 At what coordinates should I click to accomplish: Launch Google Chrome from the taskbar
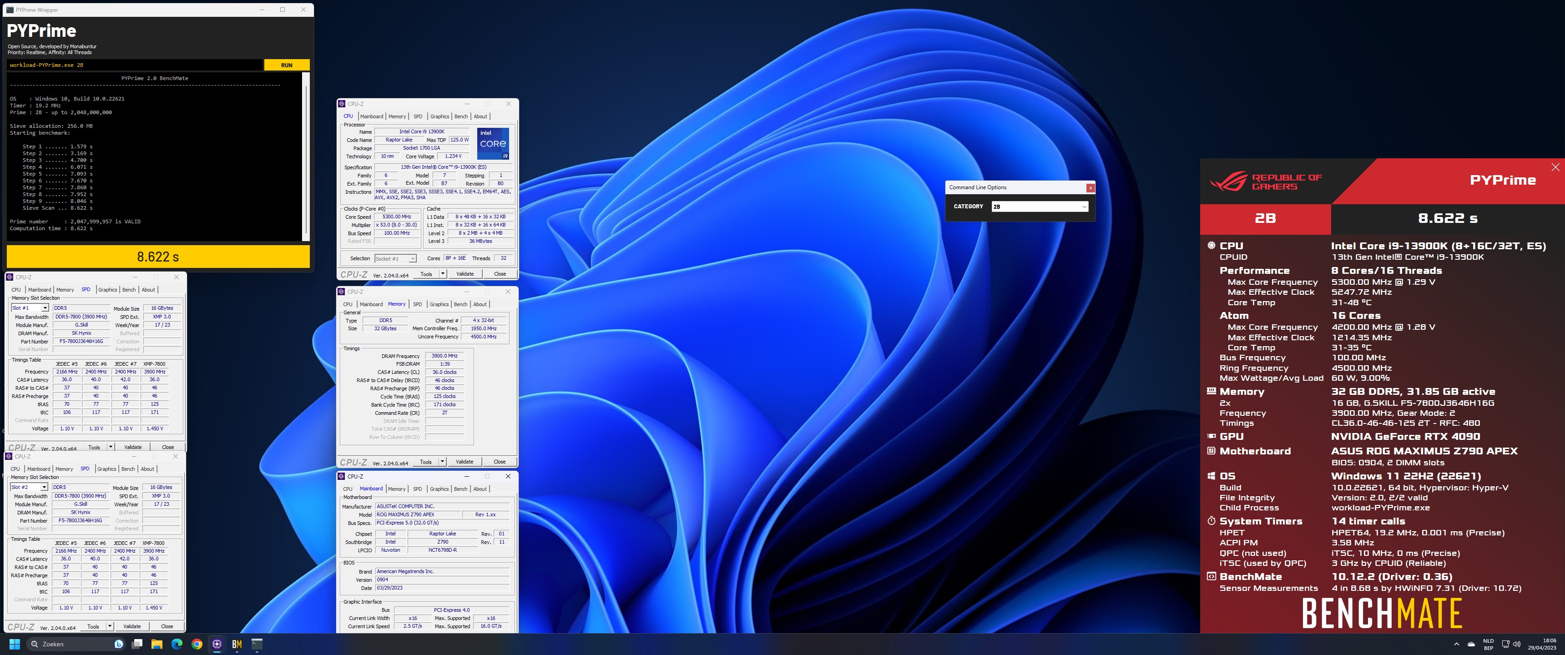pyautogui.click(x=197, y=644)
